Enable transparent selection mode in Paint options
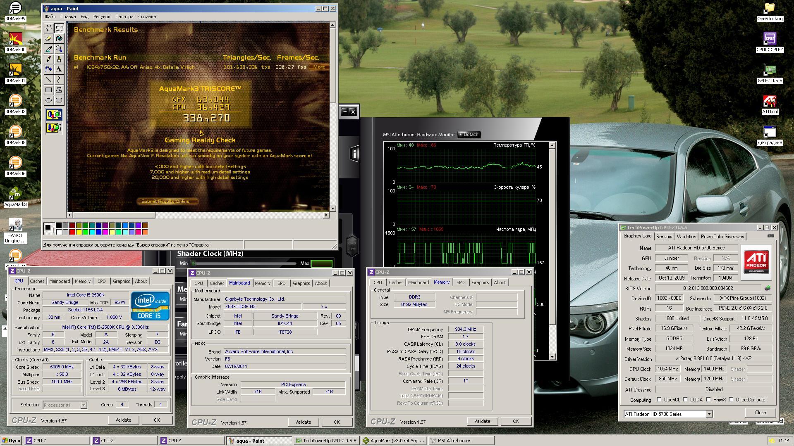 [54, 128]
